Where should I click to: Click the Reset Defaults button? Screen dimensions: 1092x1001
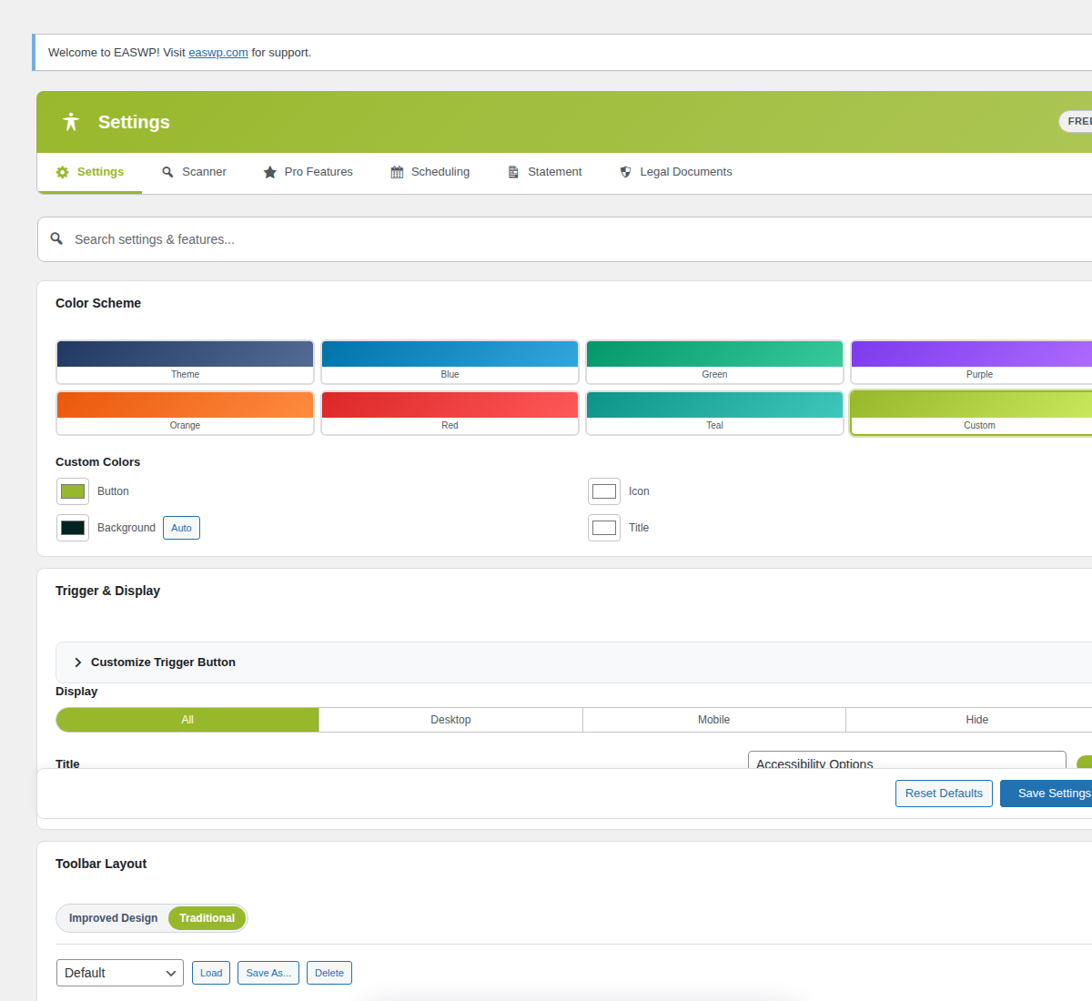(x=944, y=793)
